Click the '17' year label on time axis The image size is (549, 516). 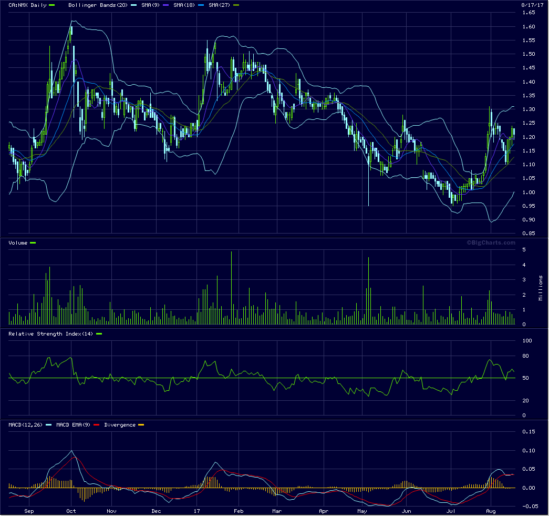click(197, 511)
